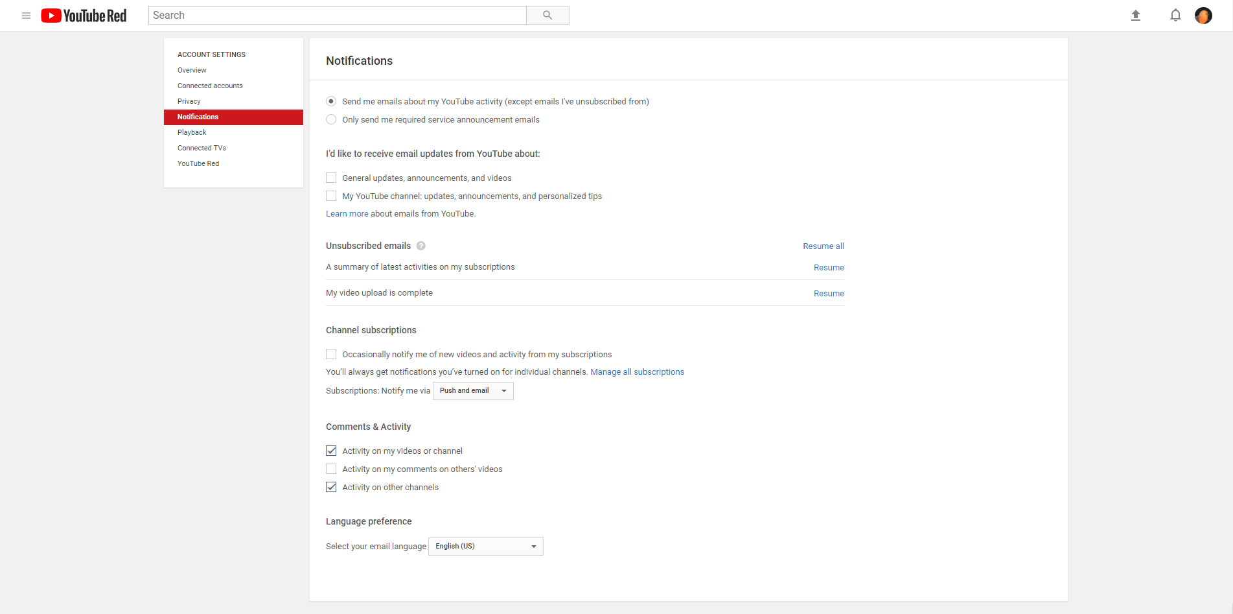Open the hamburger guide menu
This screenshot has width=1233, height=614.
click(26, 16)
